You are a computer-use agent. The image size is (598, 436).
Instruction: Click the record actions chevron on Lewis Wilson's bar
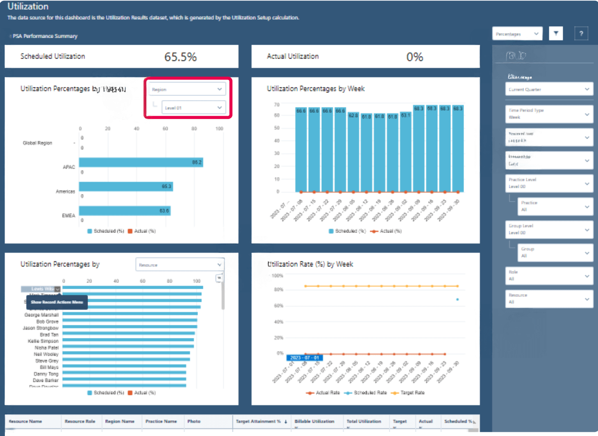[x=58, y=289]
